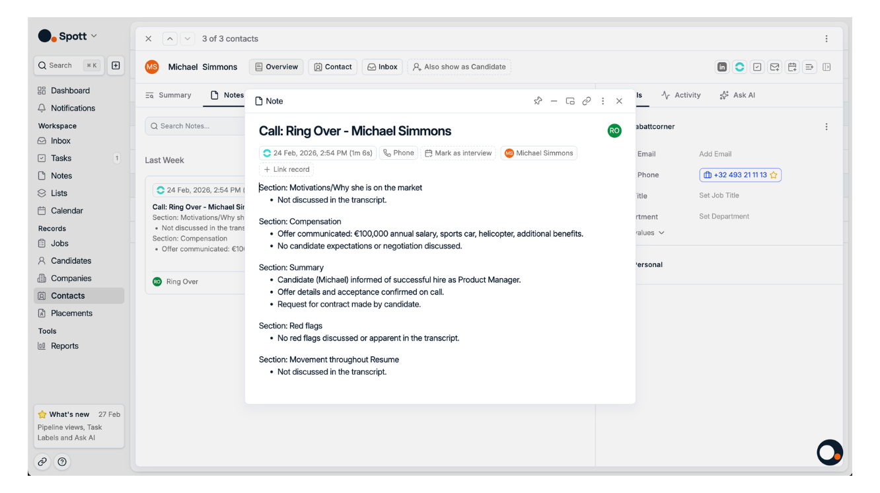Open the note's three-dot overflow menu
Viewport: 880px width, 493px height.
coord(603,100)
